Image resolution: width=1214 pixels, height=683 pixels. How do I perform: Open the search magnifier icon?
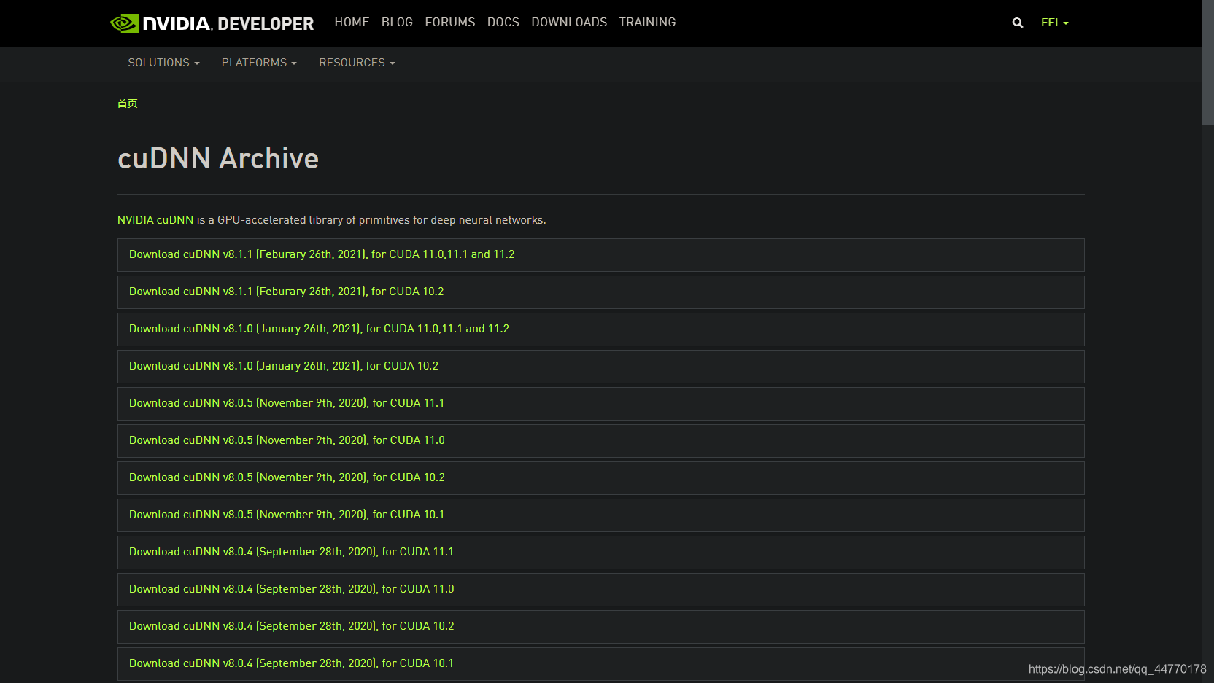[x=1017, y=23]
